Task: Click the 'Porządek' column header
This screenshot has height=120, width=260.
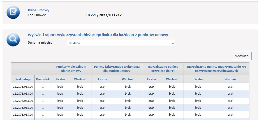Action: [43, 79]
